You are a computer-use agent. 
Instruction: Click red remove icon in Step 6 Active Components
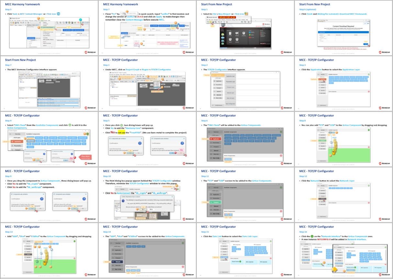click(281, 156)
